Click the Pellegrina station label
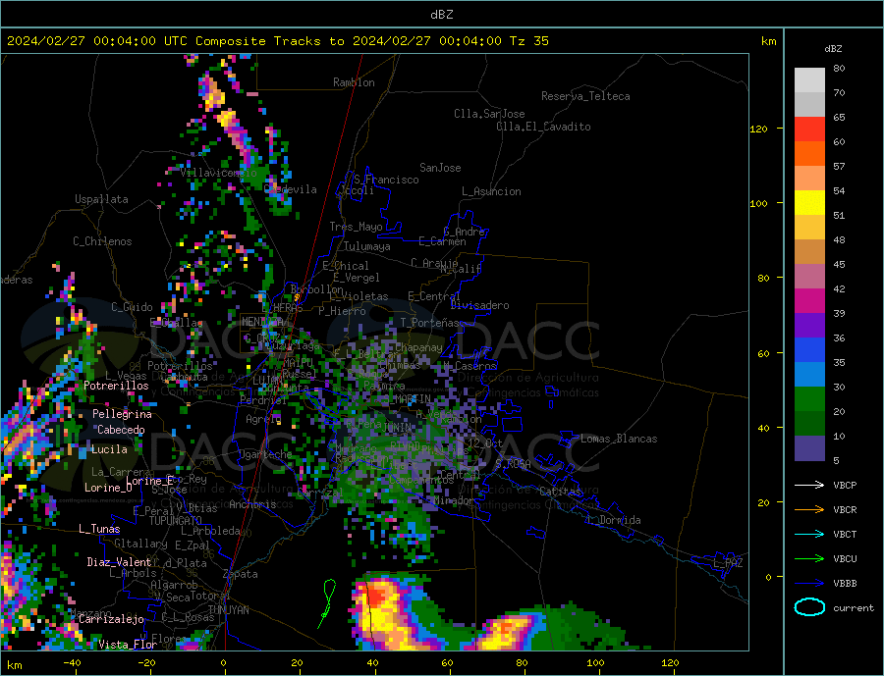Image resolution: width=884 pixels, height=676 pixels. (122, 414)
